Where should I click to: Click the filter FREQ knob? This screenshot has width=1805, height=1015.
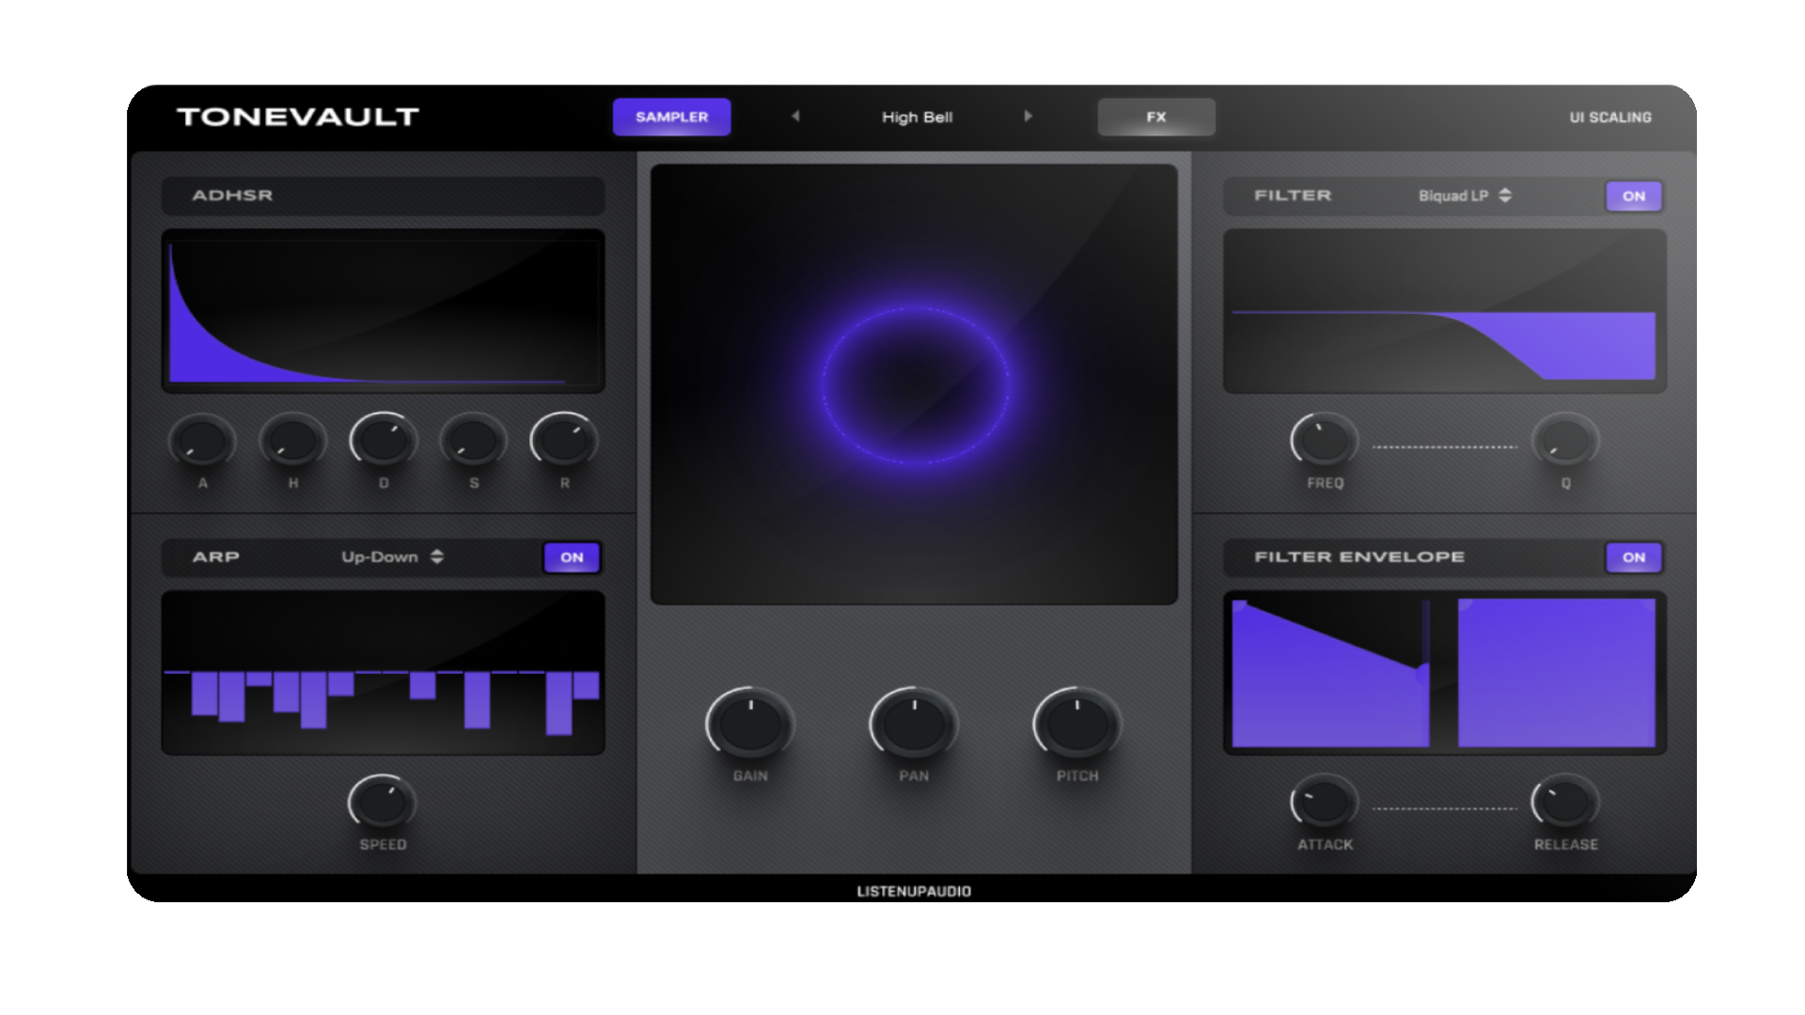(1324, 441)
